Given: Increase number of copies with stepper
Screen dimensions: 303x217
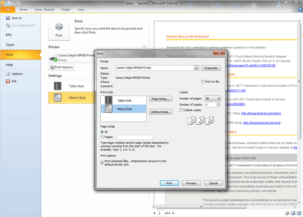Looking at the screenshot, I should (x=219, y=103).
